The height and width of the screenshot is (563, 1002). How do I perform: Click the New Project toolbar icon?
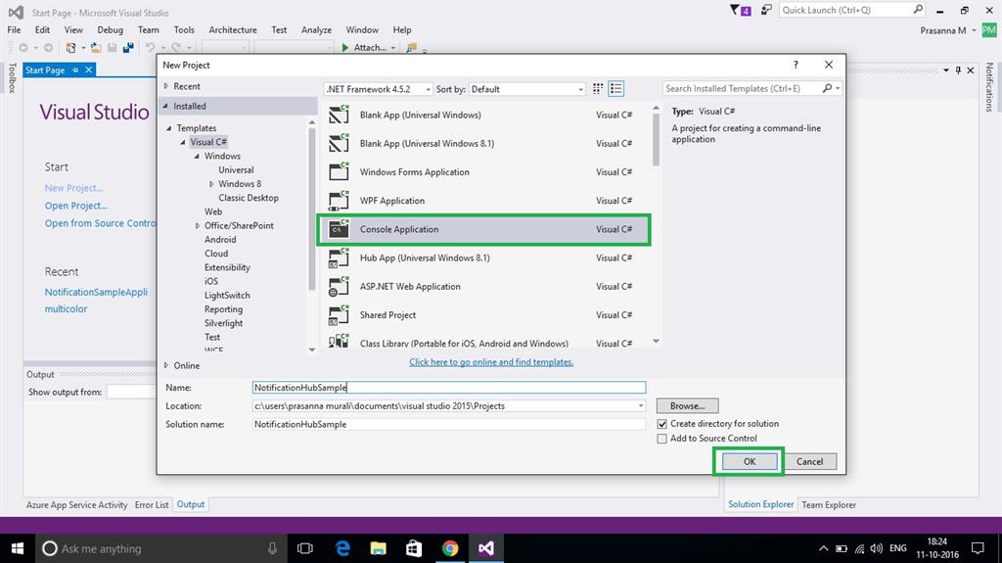click(70, 47)
